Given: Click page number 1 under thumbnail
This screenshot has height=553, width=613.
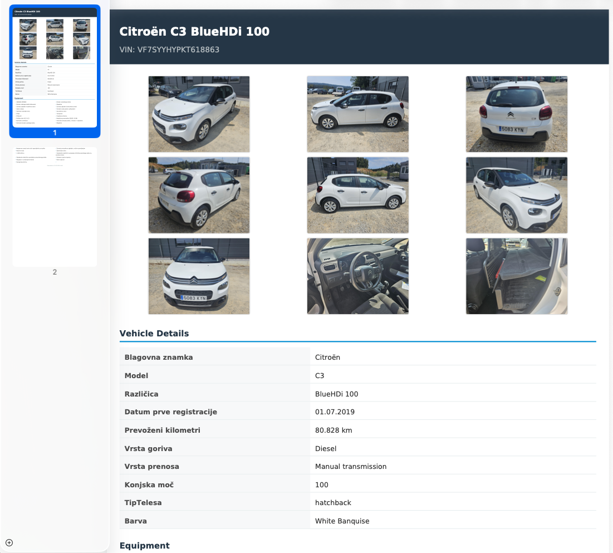Looking at the screenshot, I should (x=55, y=133).
